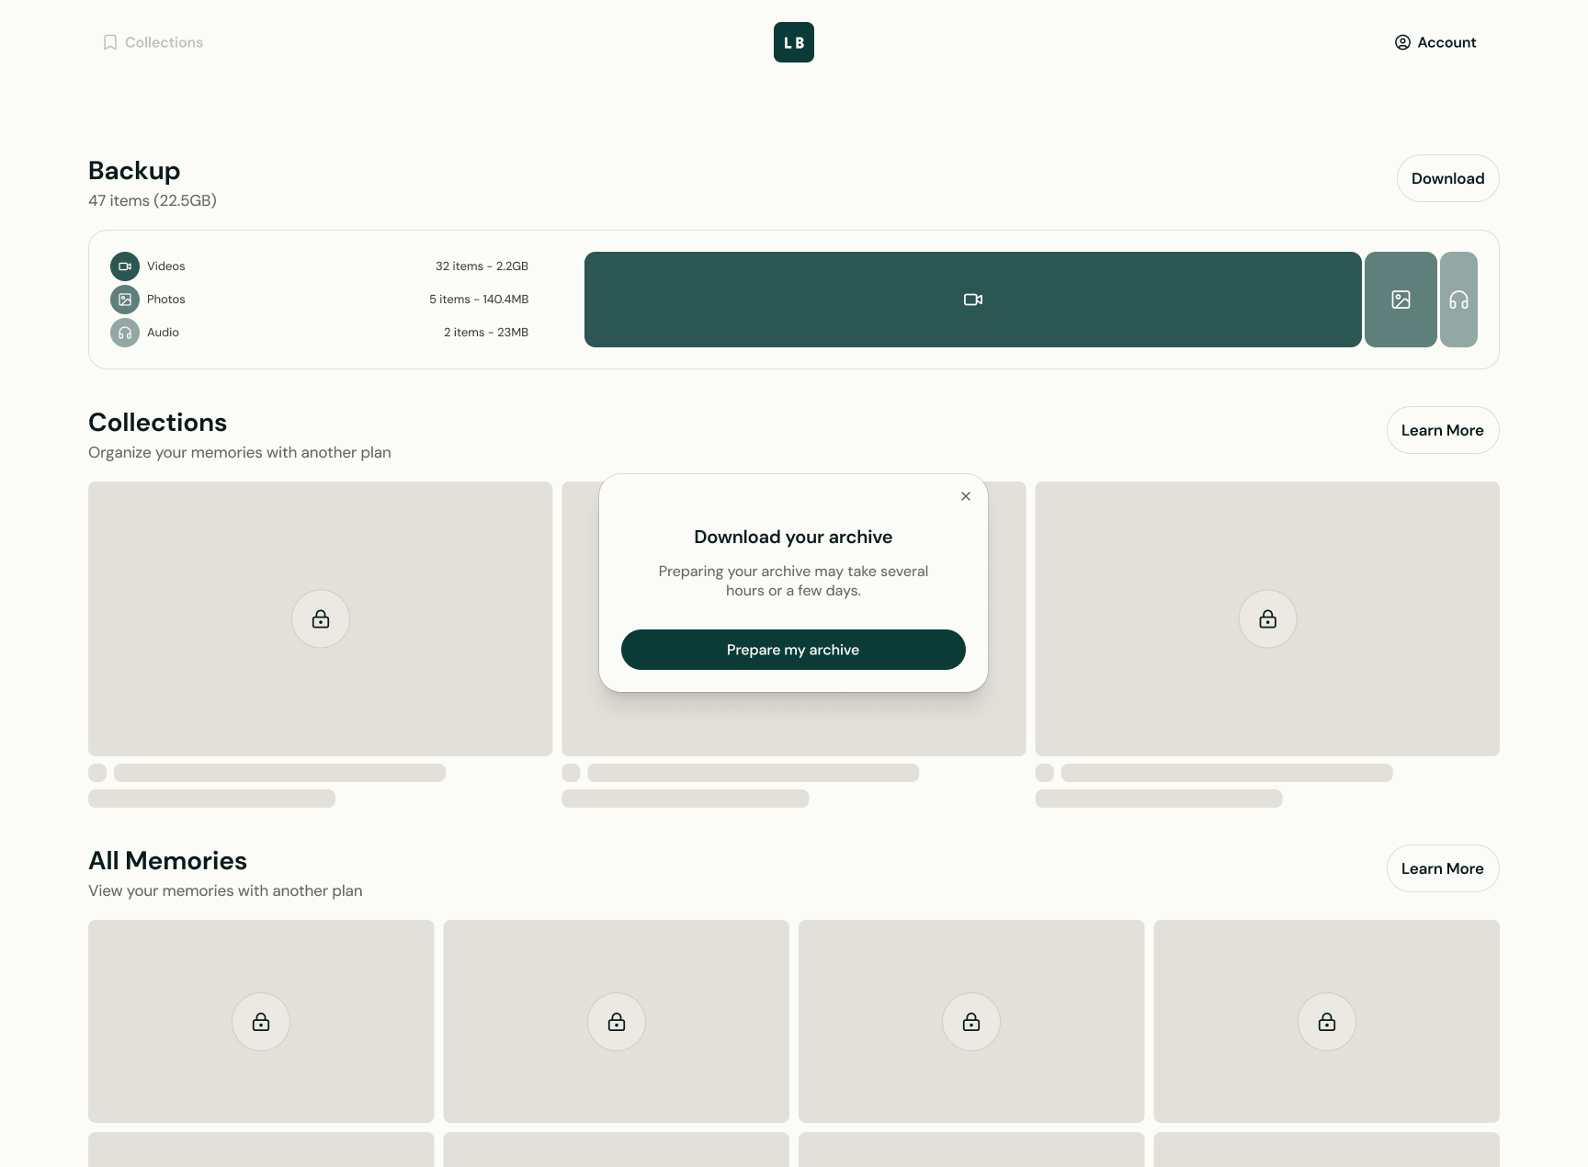Click lock icon on third collection card
Image resolution: width=1588 pixels, height=1167 pixels.
1268,619
